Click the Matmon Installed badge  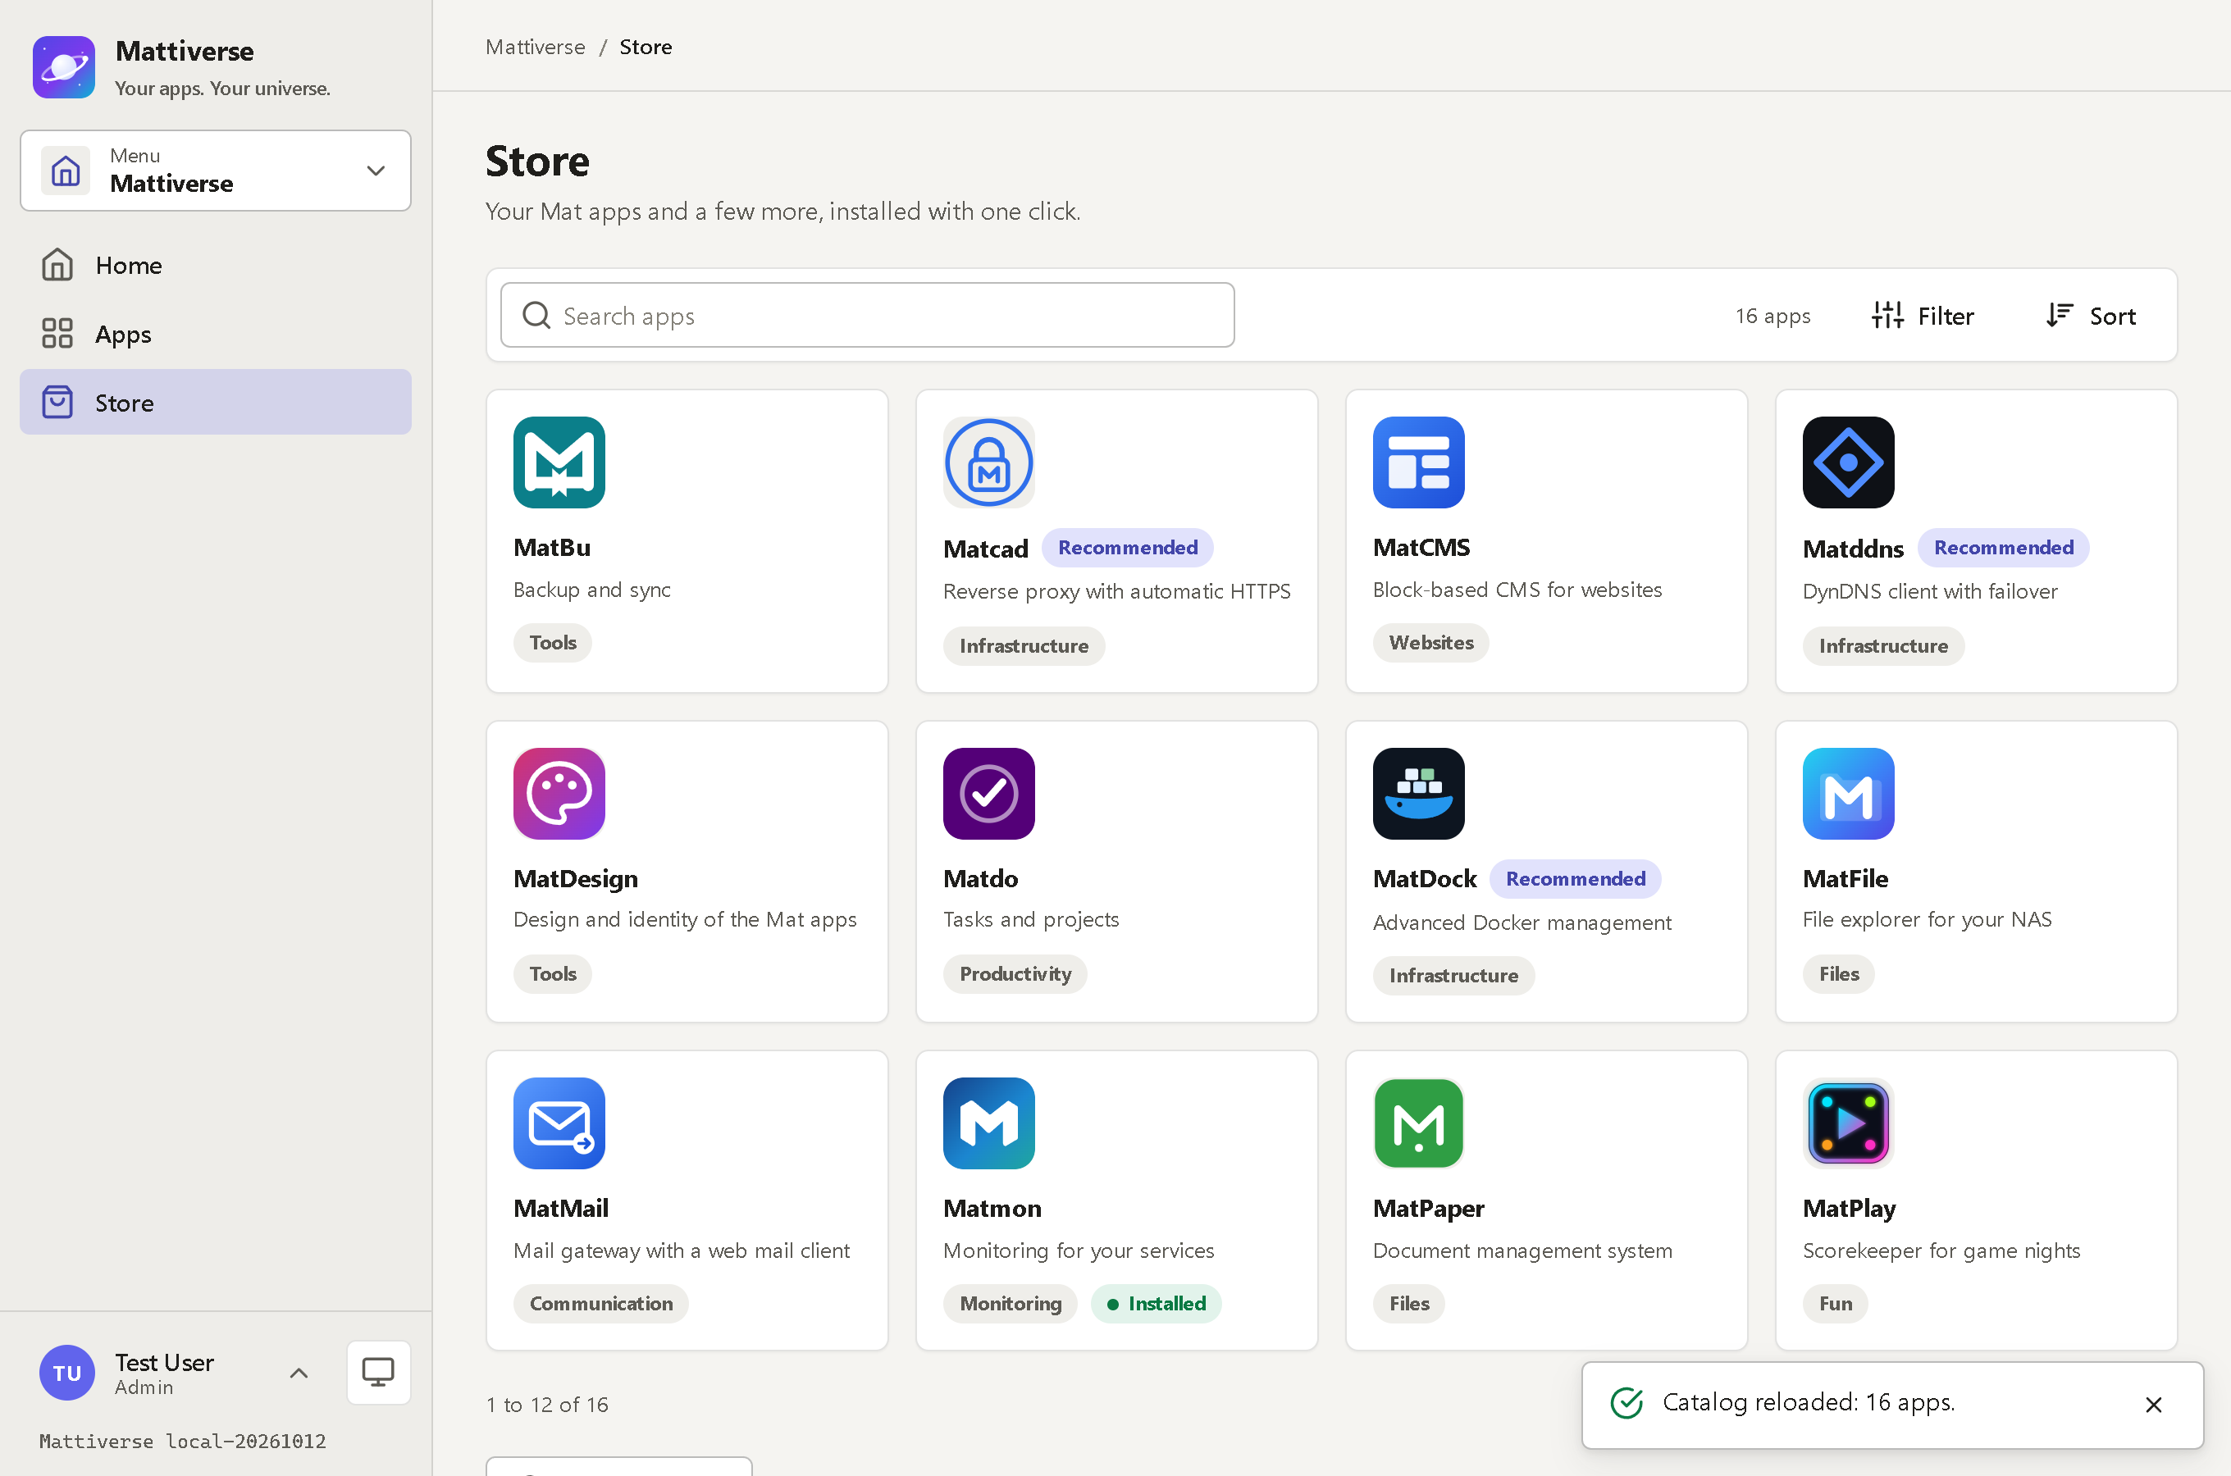coord(1156,1304)
